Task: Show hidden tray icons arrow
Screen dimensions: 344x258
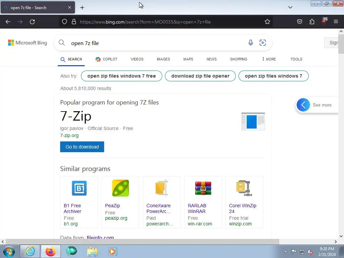Action: (286, 252)
